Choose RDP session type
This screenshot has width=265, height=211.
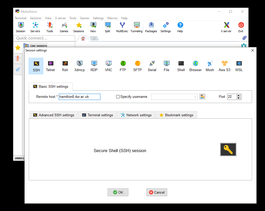94,66
